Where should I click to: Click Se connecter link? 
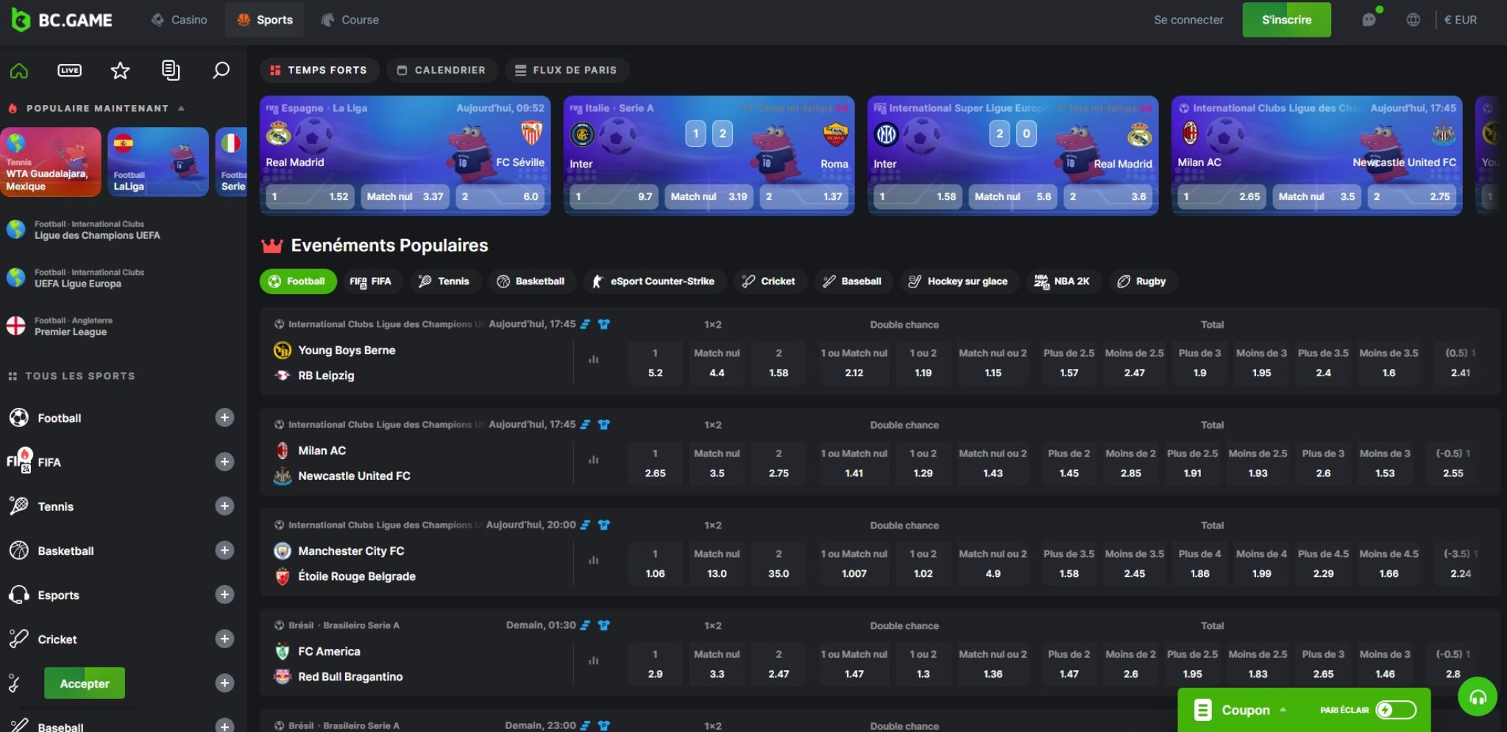(x=1188, y=20)
